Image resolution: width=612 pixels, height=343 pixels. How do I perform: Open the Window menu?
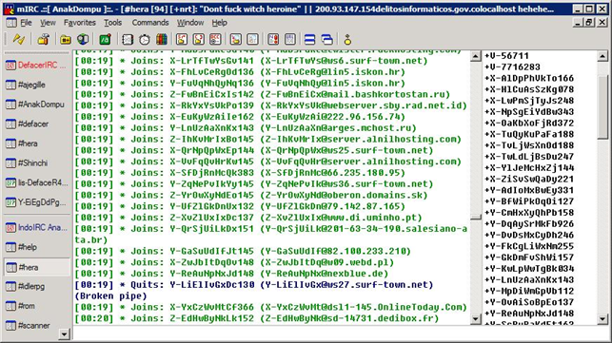coord(190,23)
